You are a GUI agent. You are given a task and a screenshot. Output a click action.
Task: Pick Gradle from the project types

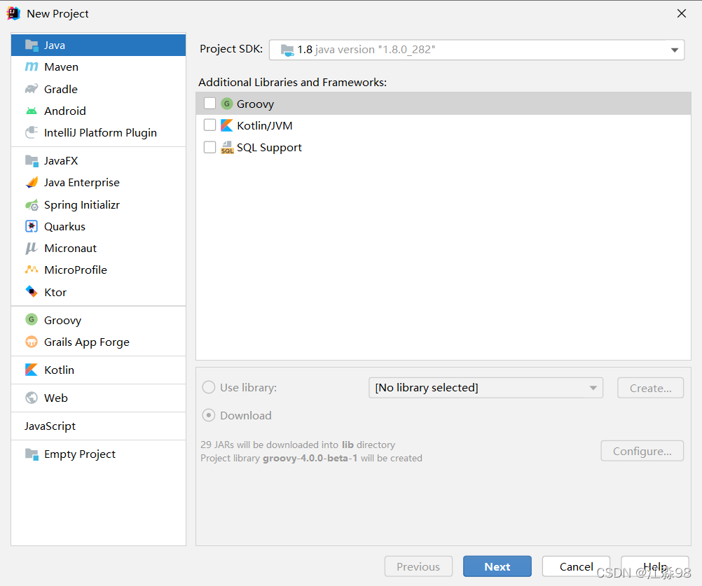pyautogui.click(x=99, y=89)
